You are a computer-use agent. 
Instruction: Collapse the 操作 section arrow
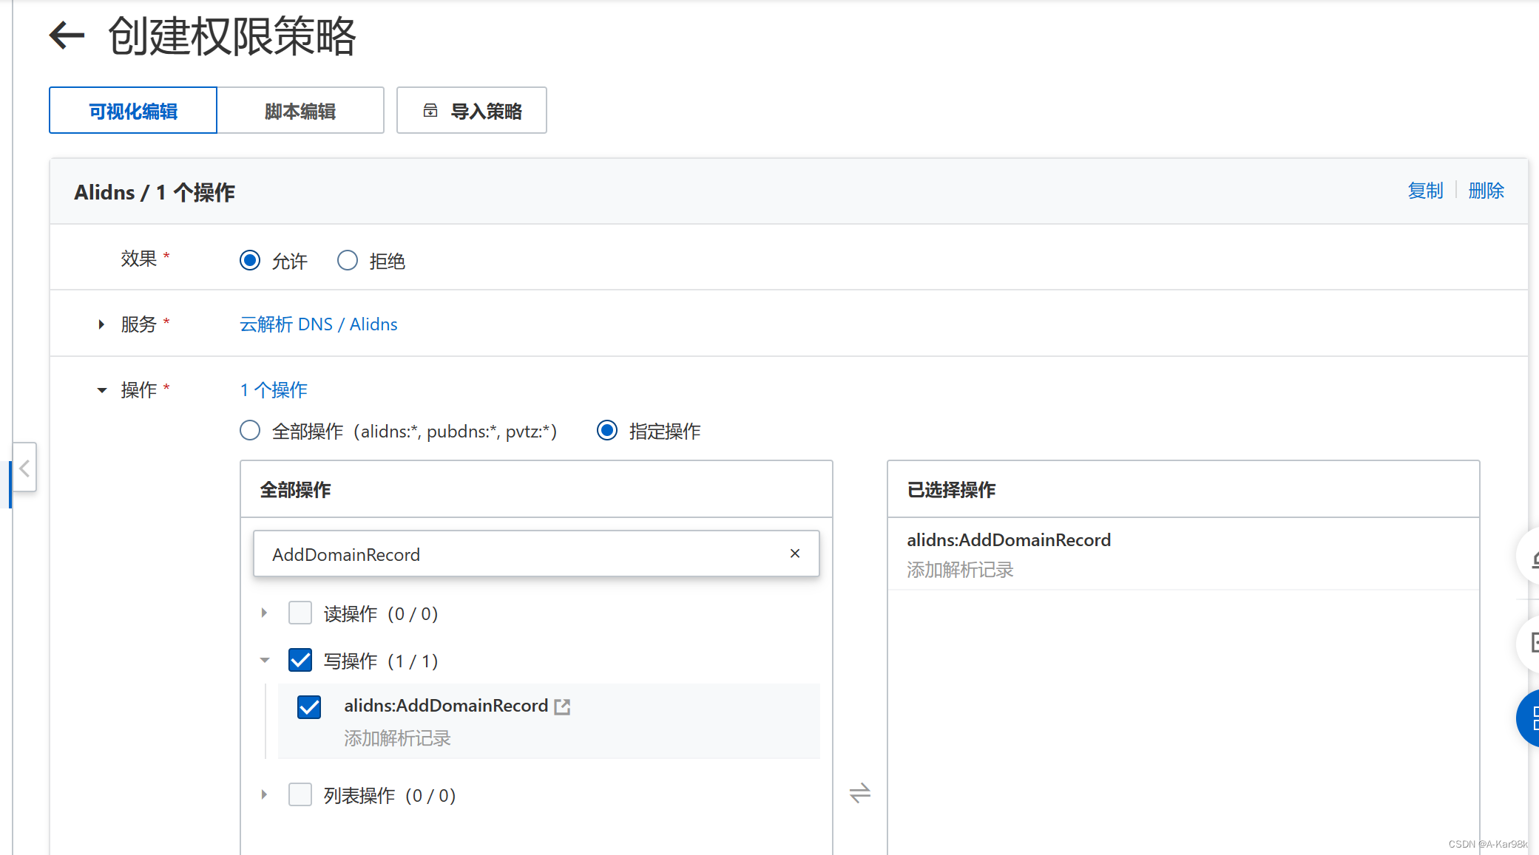pyautogui.click(x=101, y=390)
